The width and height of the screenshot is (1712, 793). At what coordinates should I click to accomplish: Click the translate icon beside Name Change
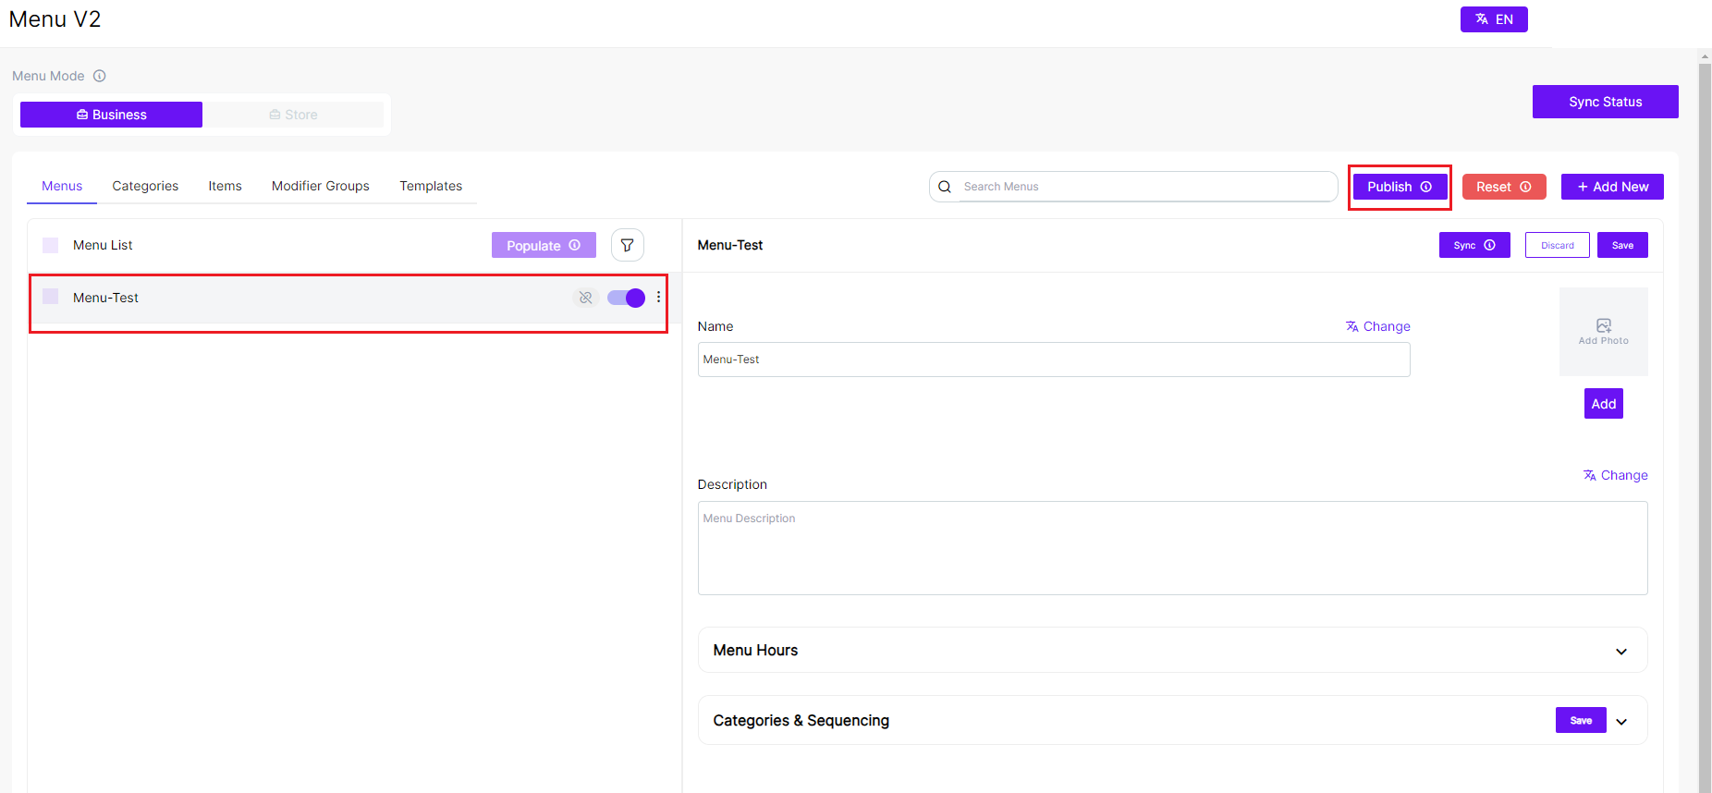[x=1352, y=326]
